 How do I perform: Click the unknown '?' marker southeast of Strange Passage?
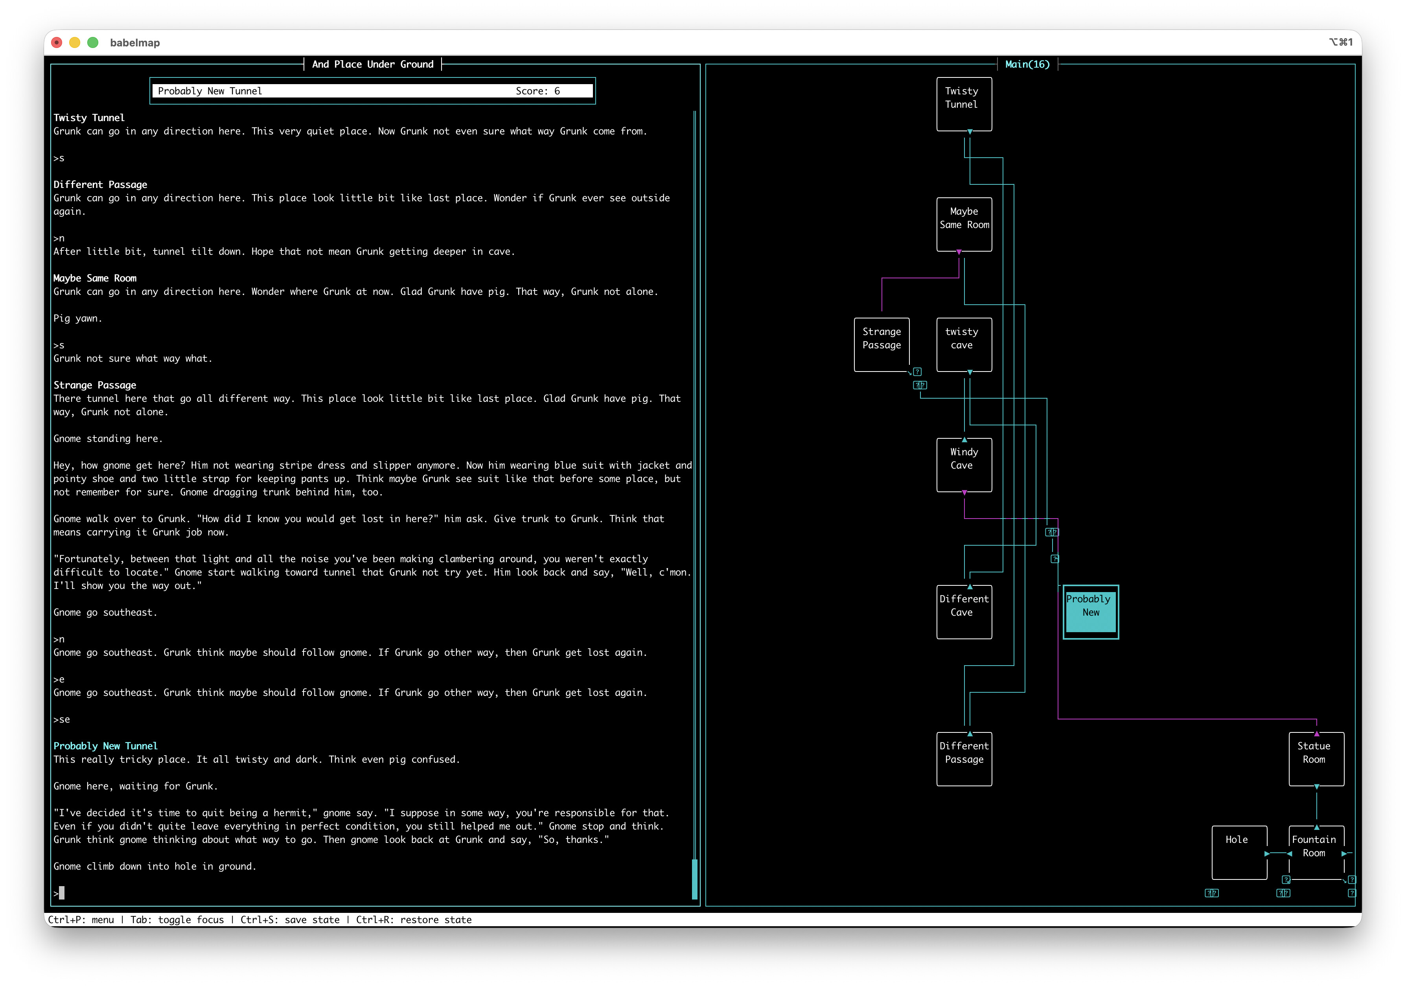[x=917, y=372]
